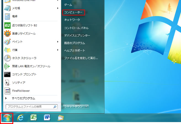Launch タスク スケジューラ clock icon

click(7, 58)
